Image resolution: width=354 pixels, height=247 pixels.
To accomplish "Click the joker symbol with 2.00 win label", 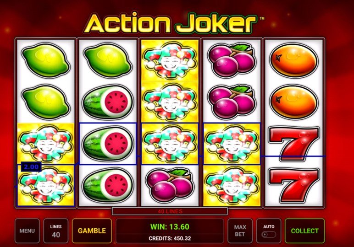I will point(46,185).
